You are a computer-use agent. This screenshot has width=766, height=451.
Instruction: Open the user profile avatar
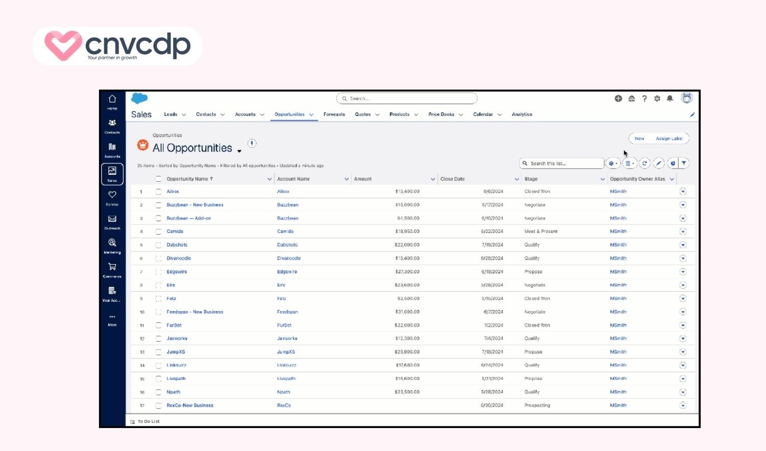point(687,98)
